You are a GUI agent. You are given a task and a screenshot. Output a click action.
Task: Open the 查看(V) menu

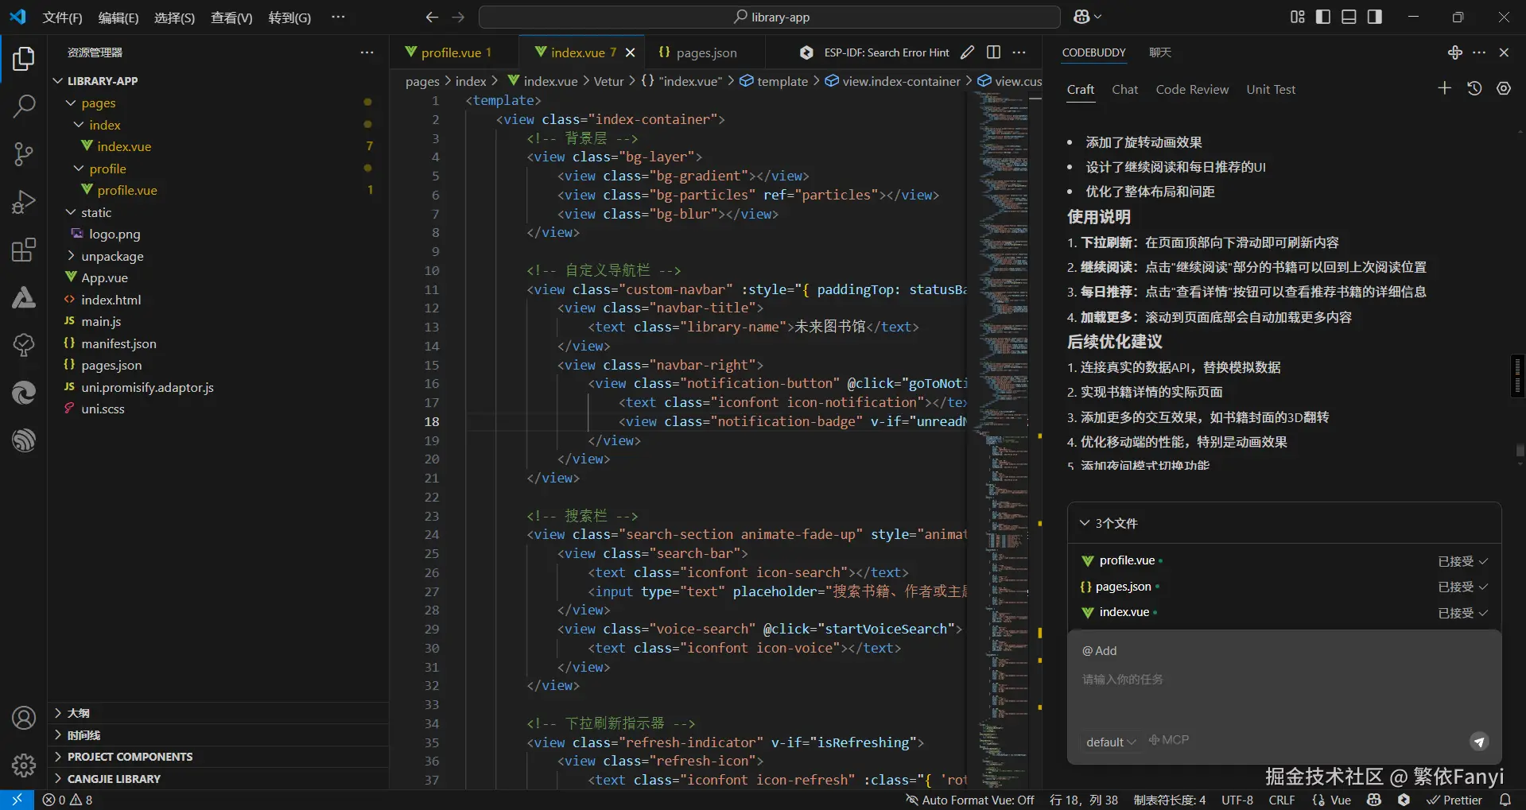pos(231,17)
